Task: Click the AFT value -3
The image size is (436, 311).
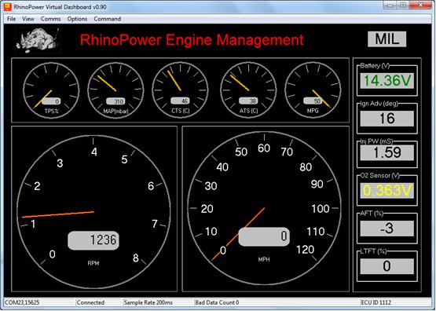Action: pos(387,229)
